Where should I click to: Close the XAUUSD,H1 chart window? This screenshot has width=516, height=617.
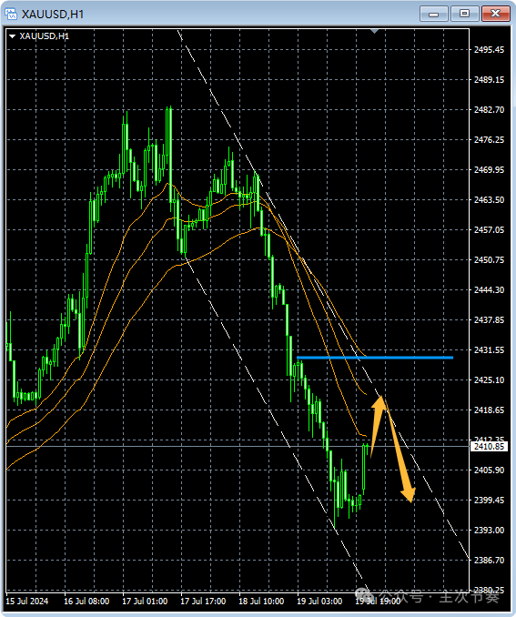[496, 15]
